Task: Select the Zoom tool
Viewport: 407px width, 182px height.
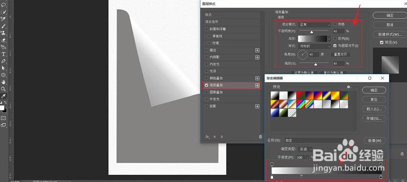Action: click(x=3, y=89)
